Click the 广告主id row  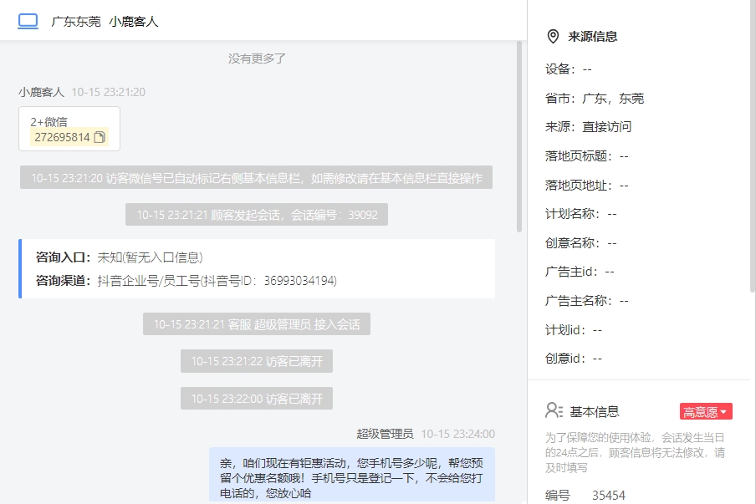pos(580,272)
